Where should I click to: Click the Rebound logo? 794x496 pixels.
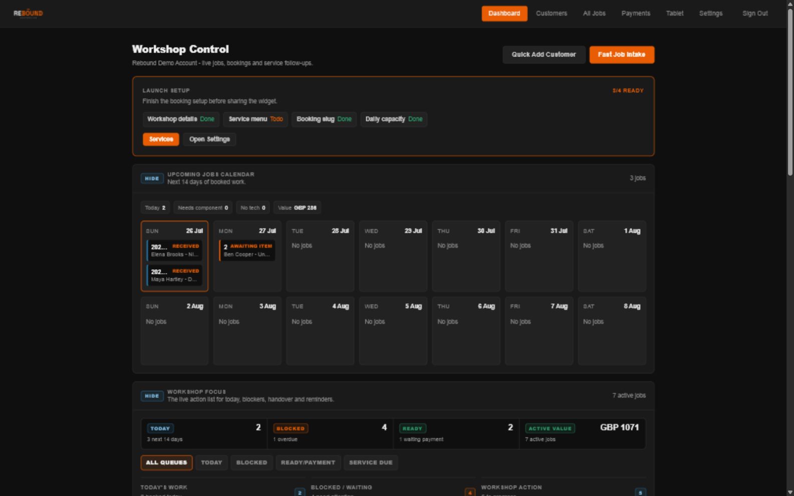28,14
